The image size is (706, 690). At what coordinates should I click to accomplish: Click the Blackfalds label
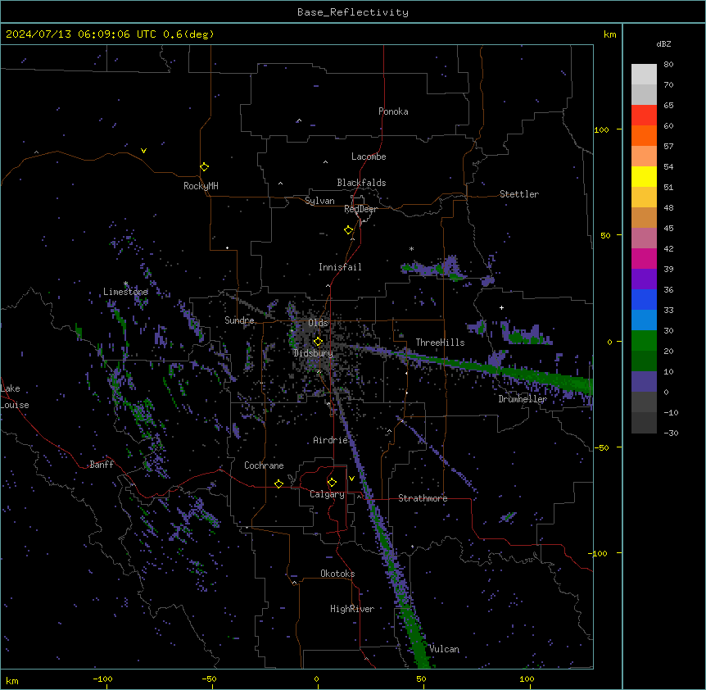point(361,183)
